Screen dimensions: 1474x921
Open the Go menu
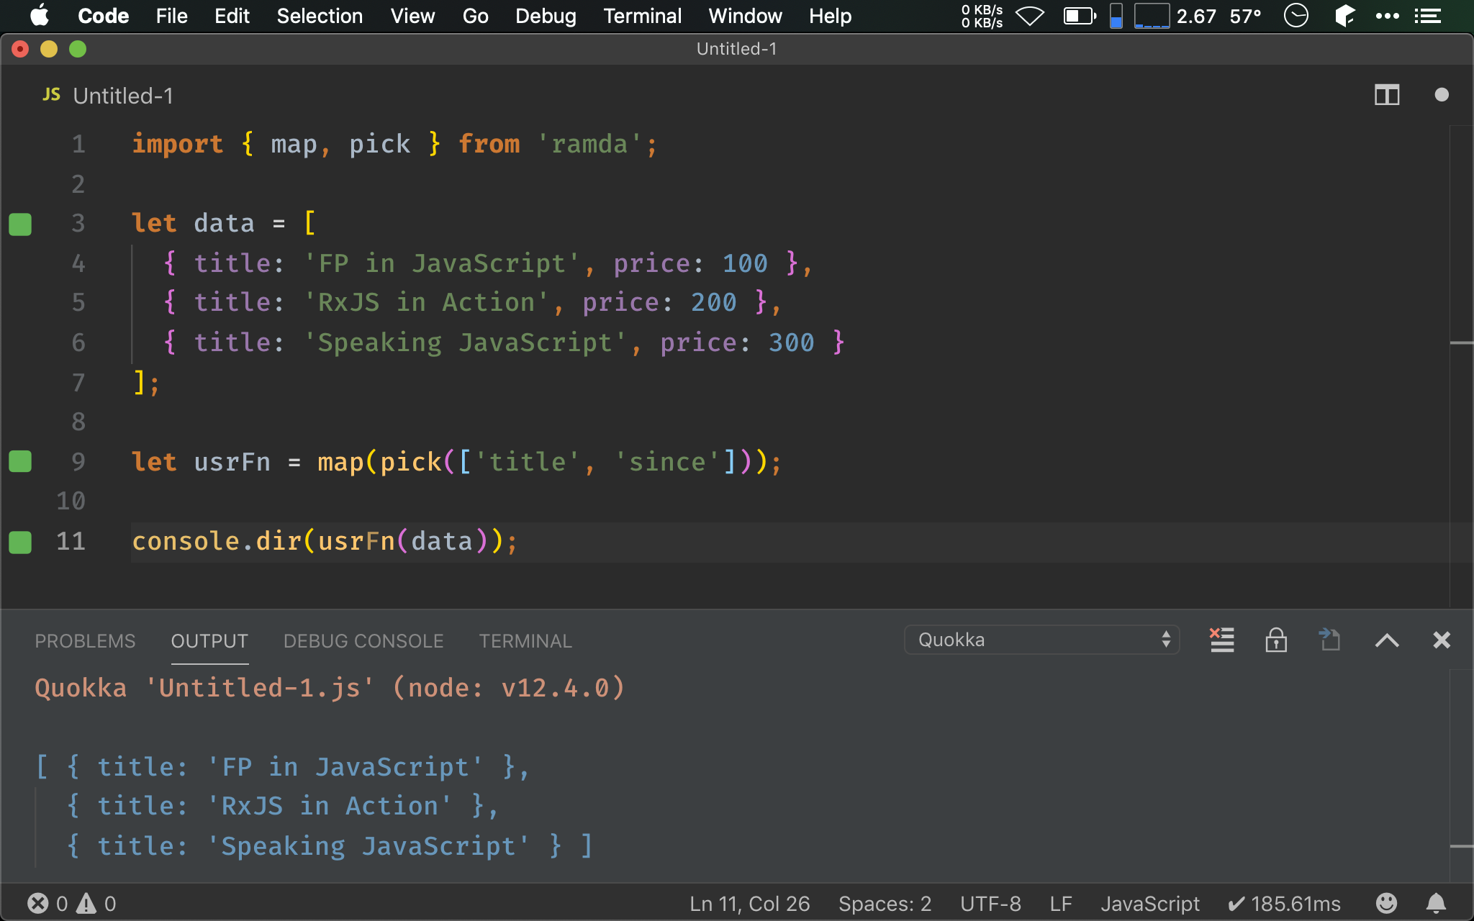475,16
